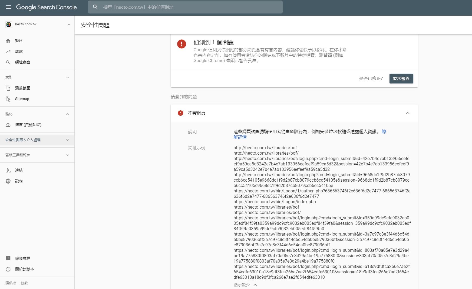The image size is (472, 289).
Task: Open 提交意見 feedback panel
Action: [x=23, y=258]
